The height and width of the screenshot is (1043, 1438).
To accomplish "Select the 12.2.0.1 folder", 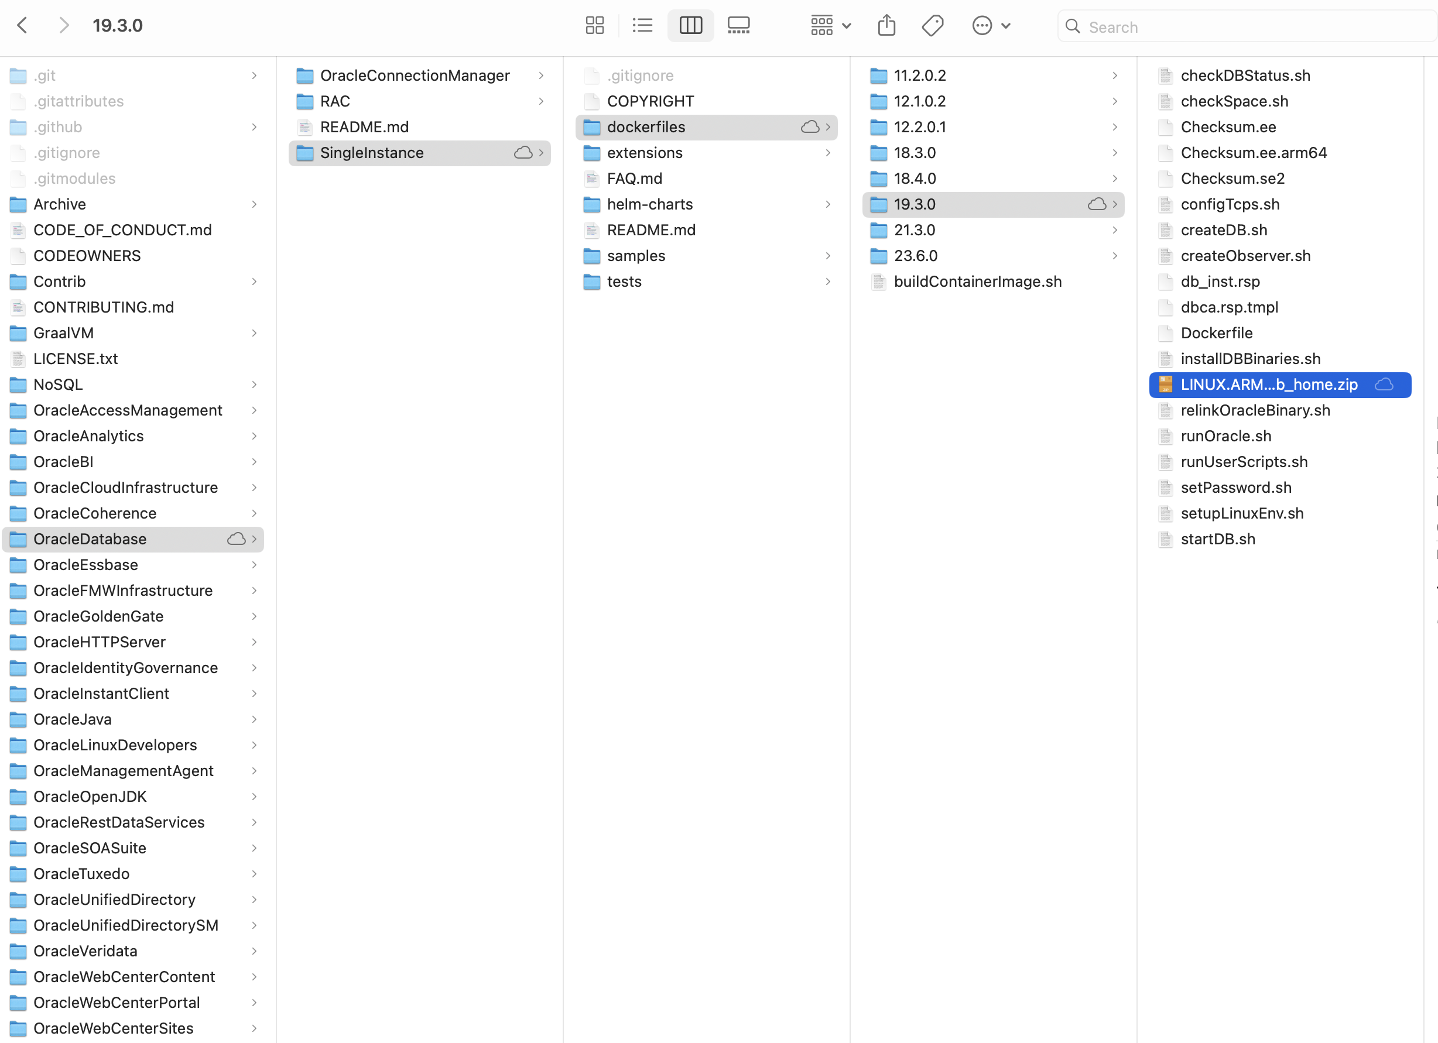I will click(993, 127).
